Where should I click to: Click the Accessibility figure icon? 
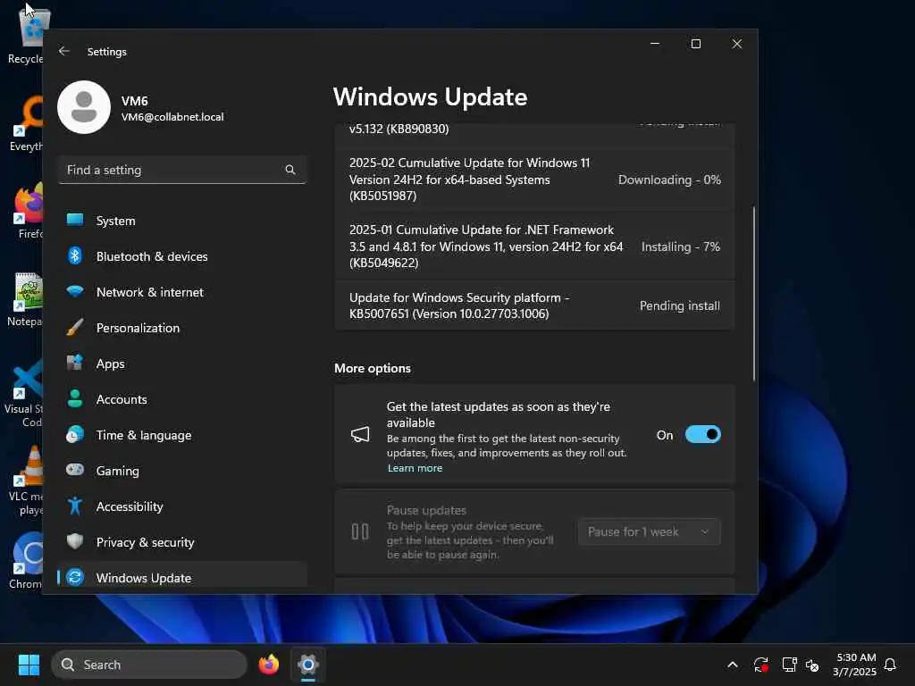(75, 506)
